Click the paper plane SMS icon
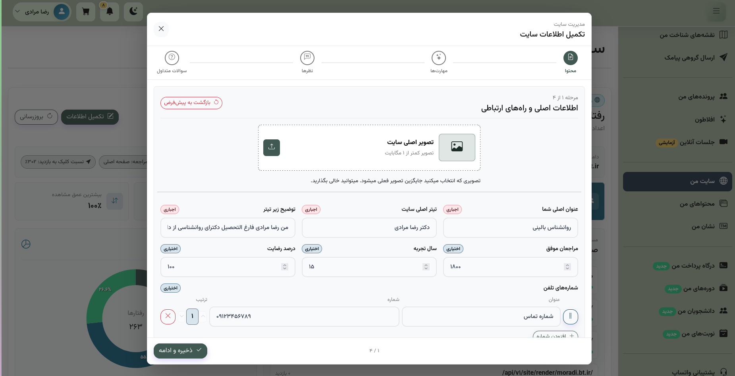The image size is (735, 376). 723,57
